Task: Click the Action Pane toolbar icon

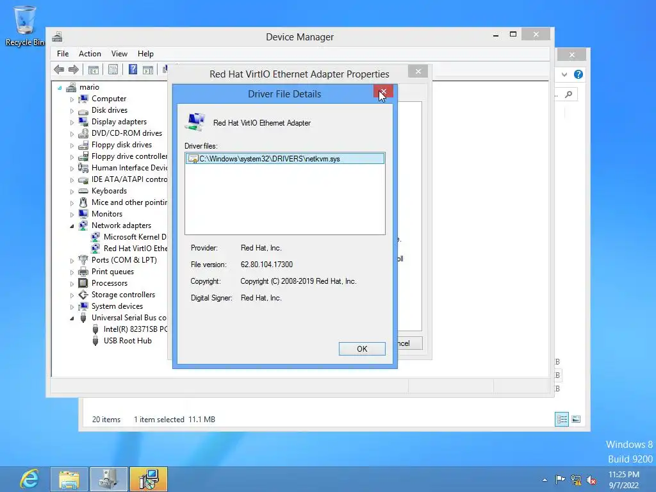Action: click(148, 69)
